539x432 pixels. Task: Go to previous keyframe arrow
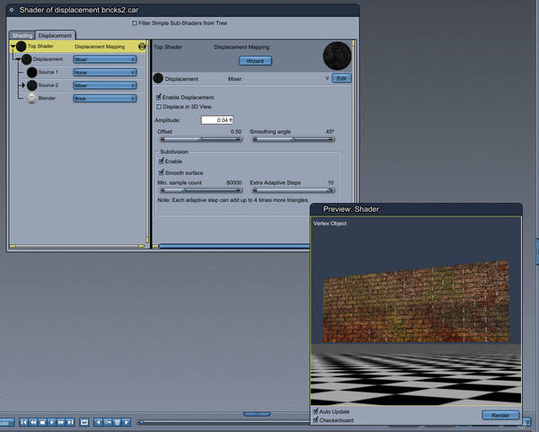point(98,422)
